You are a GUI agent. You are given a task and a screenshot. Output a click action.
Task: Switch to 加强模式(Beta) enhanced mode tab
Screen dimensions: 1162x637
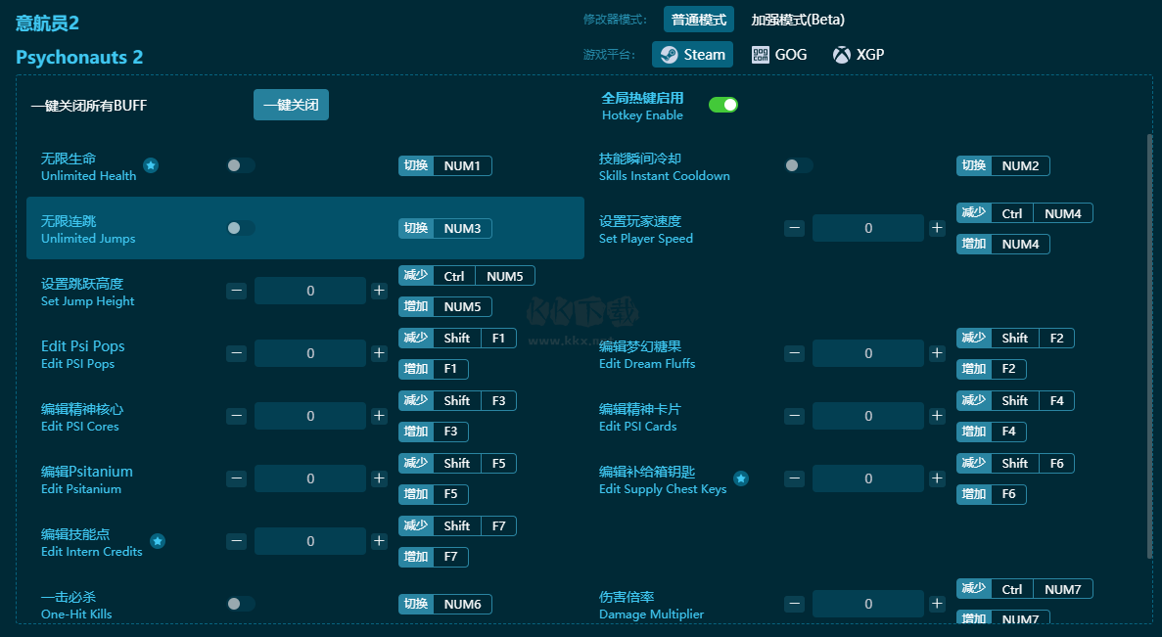[x=798, y=20]
